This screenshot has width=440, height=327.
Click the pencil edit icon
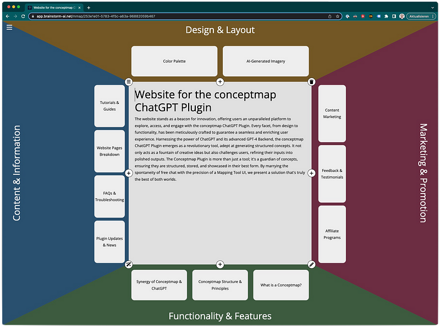pos(311,264)
